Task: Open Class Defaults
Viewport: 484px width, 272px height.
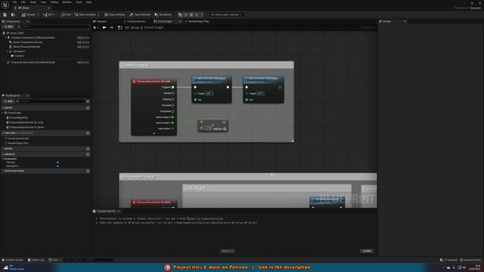Action: click(x=140, y=14)
